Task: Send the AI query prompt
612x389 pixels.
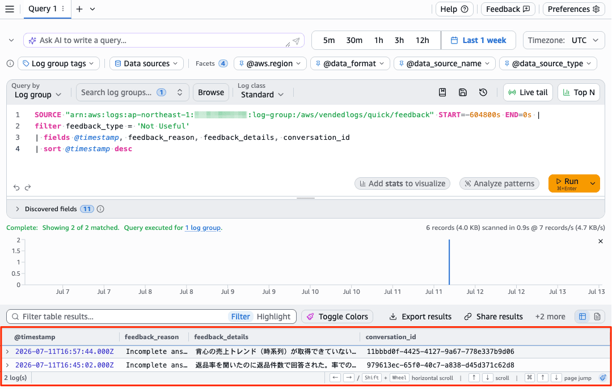Action: [296, 41]
